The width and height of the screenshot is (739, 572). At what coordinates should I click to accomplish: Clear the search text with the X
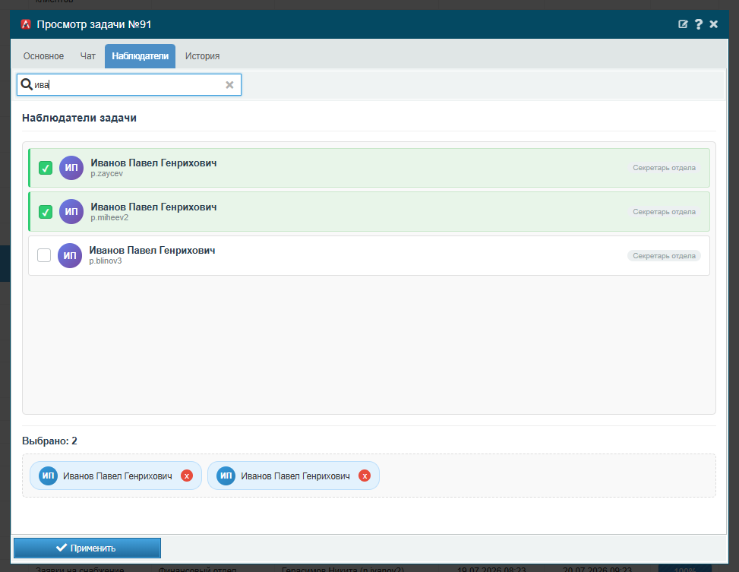[229, 85]
